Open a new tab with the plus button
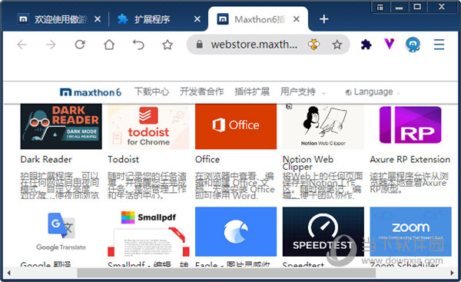This screenshot has width=461, height=282. (x=323, y=19)
